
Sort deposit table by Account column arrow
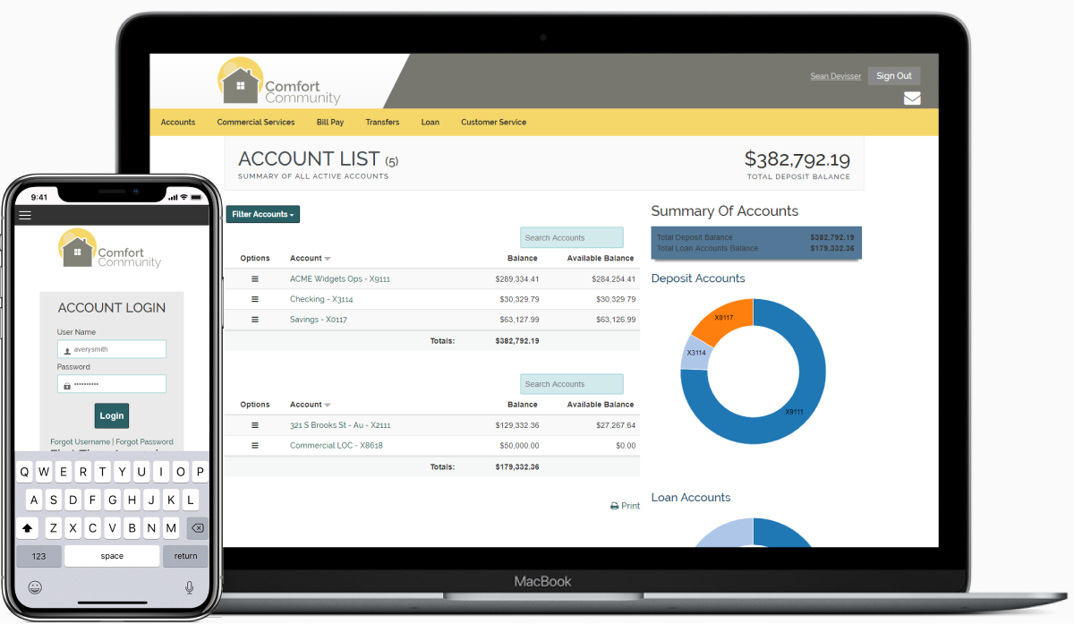pos(328,259)
